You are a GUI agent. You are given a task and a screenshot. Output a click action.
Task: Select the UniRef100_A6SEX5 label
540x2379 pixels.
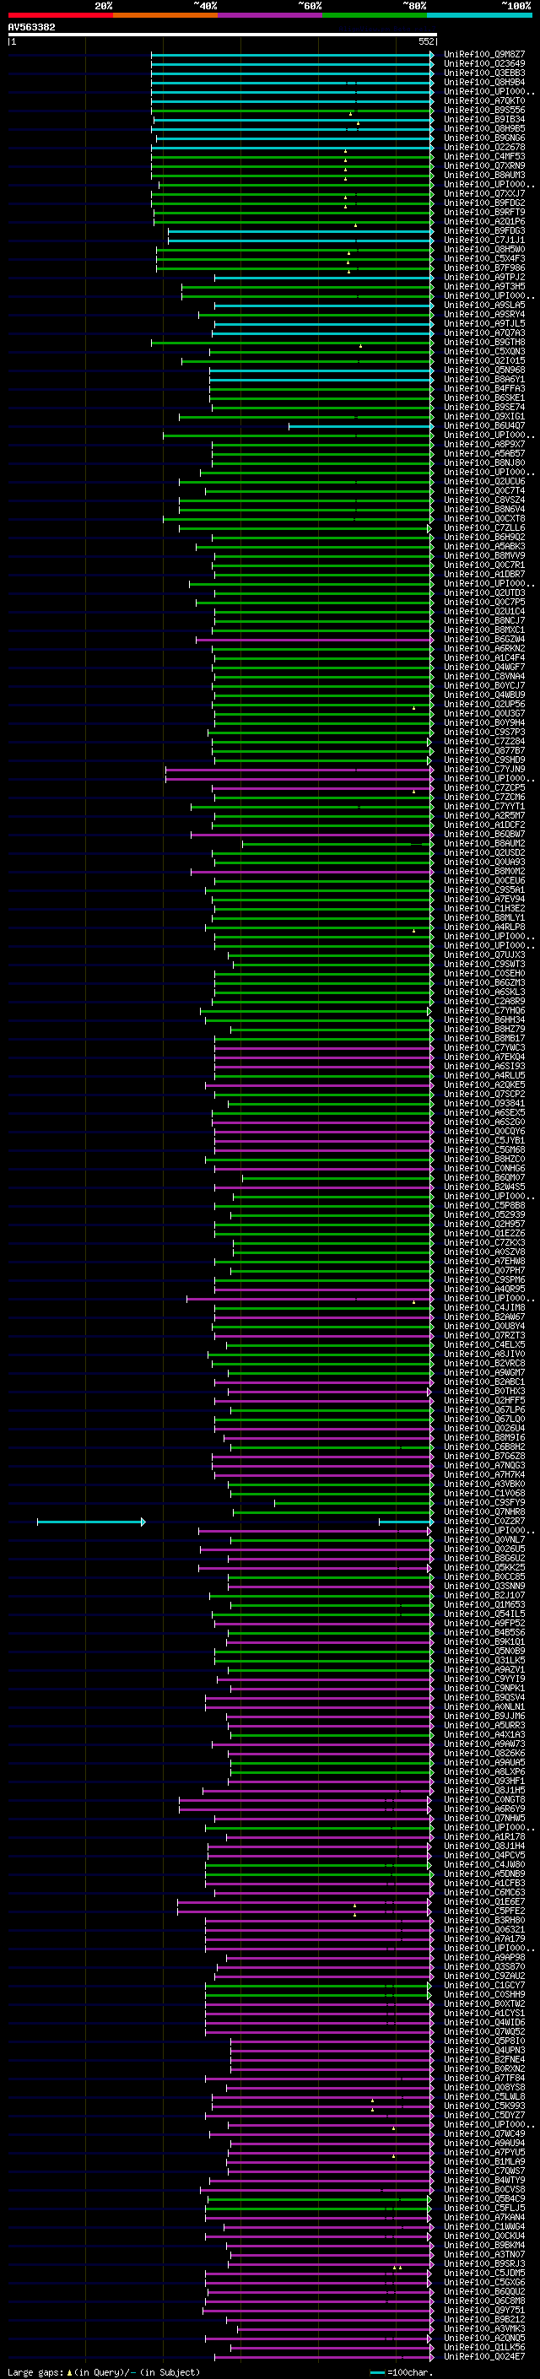pos(484,1113)
